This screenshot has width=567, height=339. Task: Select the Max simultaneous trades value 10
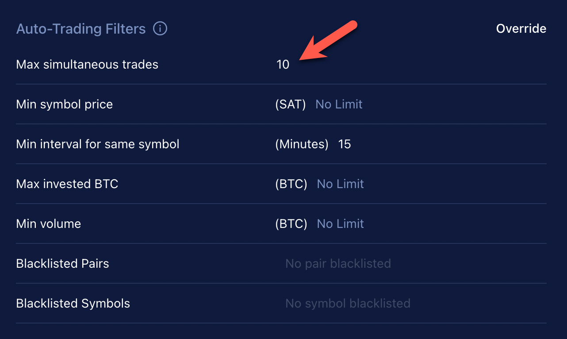point(283,65)
